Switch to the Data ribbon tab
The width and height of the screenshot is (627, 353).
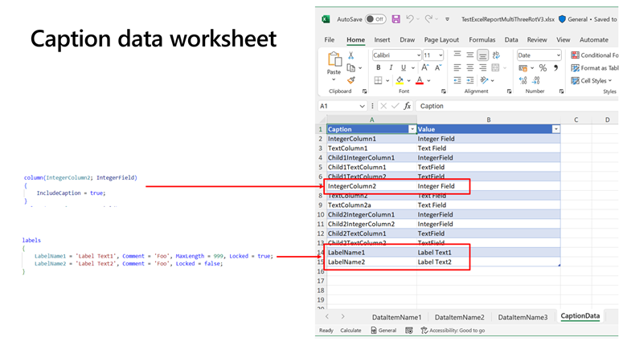(x=511, y=40)
